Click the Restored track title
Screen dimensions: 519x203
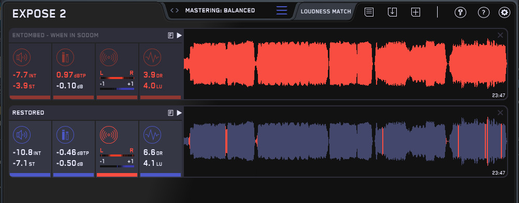point(28,113)
